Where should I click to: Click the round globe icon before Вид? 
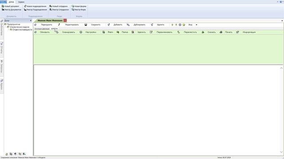180,25
